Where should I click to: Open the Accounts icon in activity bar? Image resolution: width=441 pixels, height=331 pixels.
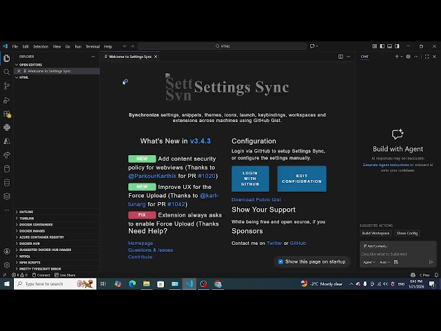pyautogui.click(x=7, y=251)
